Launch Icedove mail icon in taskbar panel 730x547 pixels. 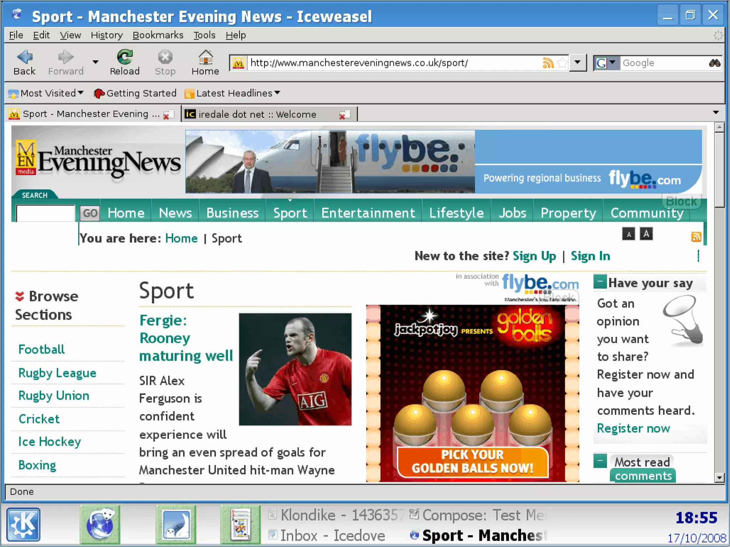coord(176,524)
